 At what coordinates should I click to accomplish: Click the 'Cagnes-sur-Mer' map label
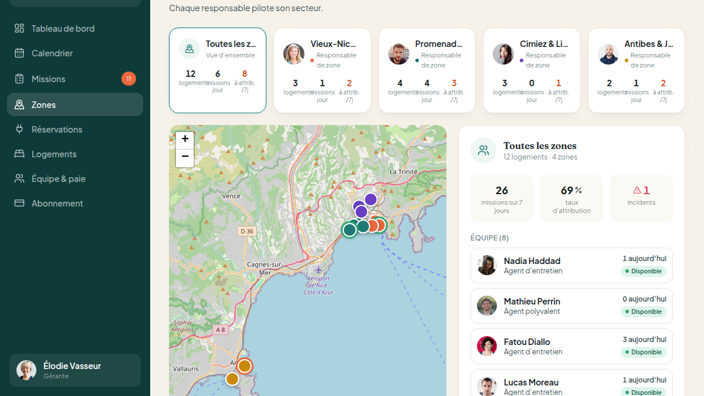[x=266, y=269]
